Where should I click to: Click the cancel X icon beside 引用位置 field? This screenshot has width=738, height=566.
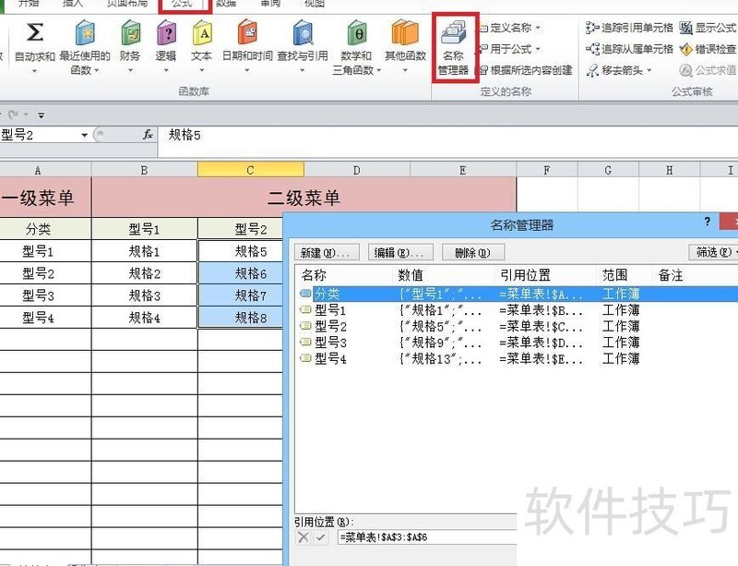pyautogui.click(x=304, y=536)
